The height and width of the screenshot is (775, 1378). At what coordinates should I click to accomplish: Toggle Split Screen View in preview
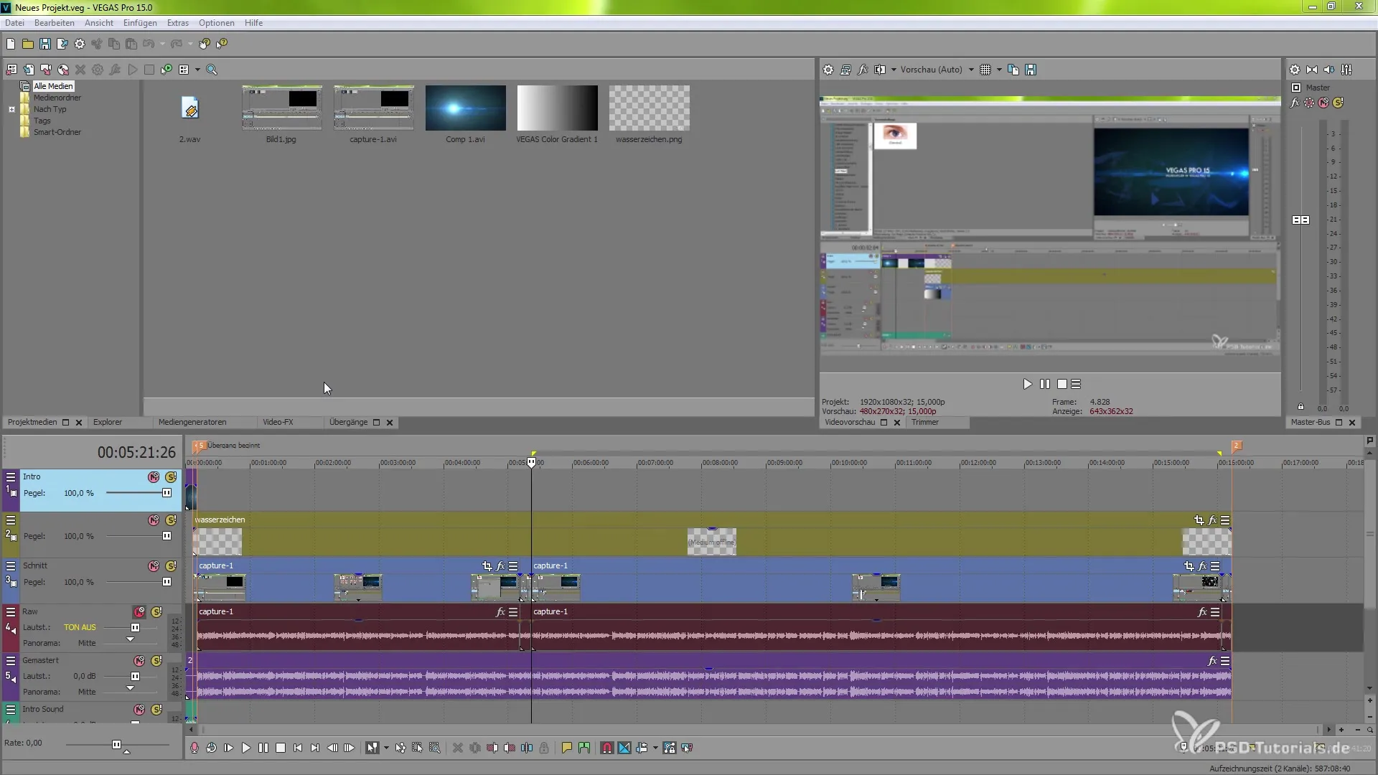[x=880, y=70]
